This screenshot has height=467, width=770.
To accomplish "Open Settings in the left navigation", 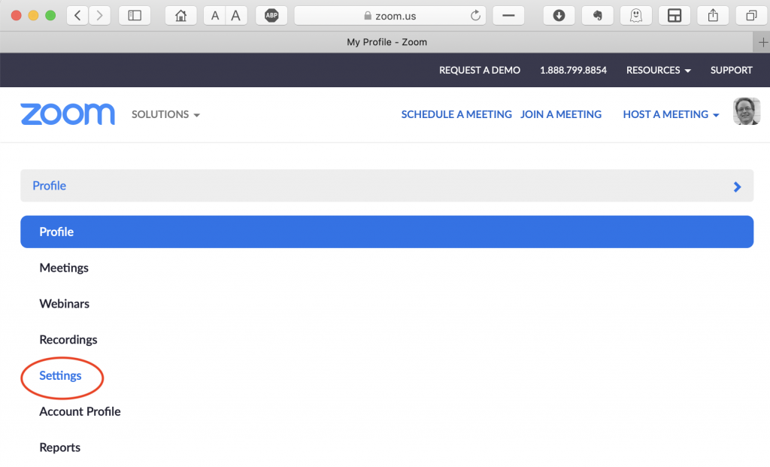I will (x=60, y=375).
